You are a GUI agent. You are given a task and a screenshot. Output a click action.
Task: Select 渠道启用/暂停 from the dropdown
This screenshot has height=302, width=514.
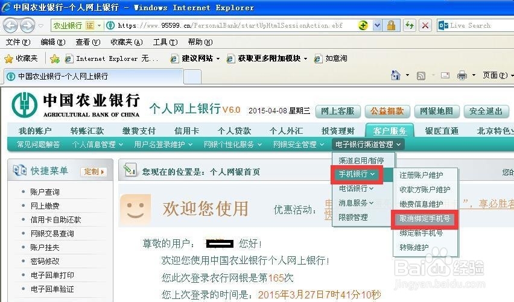[361, 160]
